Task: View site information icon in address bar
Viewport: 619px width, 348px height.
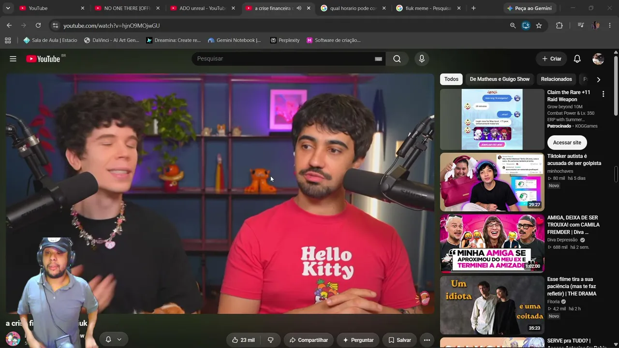Action: point(55,25)
